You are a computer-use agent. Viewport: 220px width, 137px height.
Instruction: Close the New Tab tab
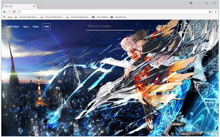pyautogui.click(x=34, y=6)
